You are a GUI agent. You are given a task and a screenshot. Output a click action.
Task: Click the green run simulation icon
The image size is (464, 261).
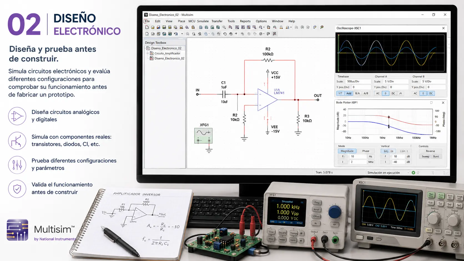click(413, 173)
